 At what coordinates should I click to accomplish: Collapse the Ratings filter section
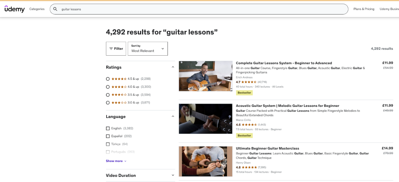click(173, 67)
